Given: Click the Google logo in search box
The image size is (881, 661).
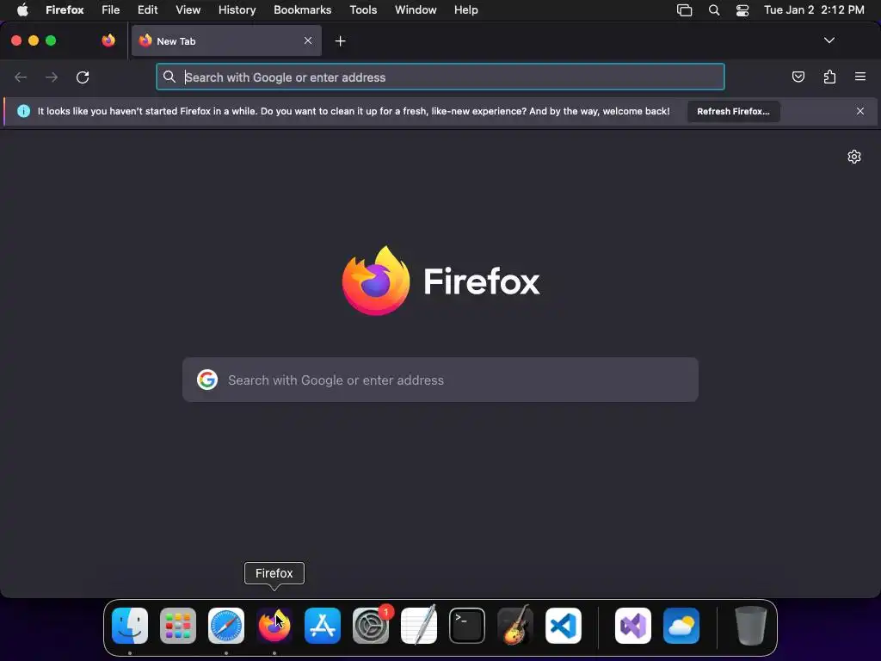Looking at the screenshot, I should pos(207,380).
